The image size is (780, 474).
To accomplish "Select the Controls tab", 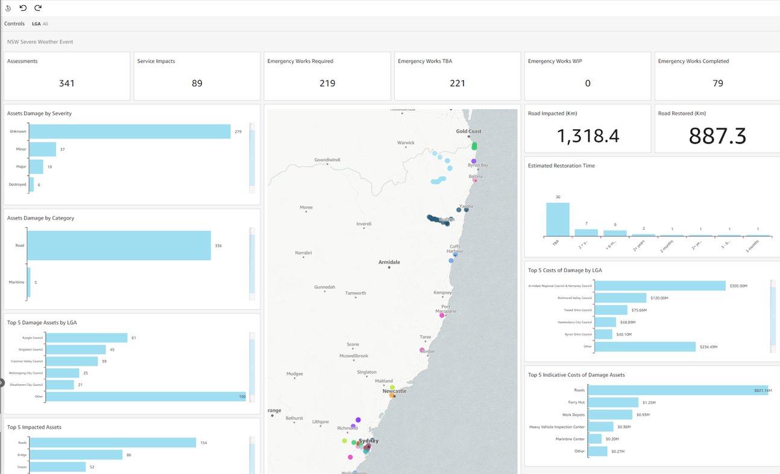I will [x=14, y=24].
